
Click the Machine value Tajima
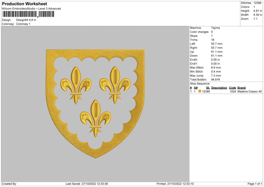(215, 28)
